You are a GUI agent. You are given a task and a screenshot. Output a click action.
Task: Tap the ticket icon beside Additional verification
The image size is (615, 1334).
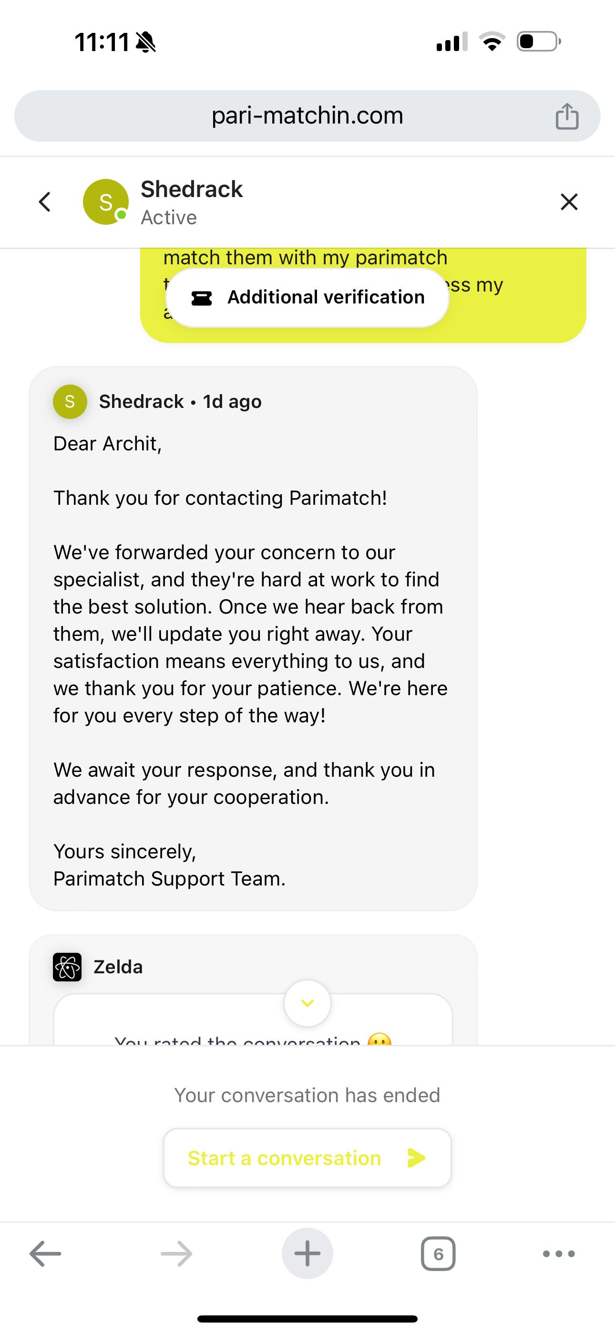[201, 298]
